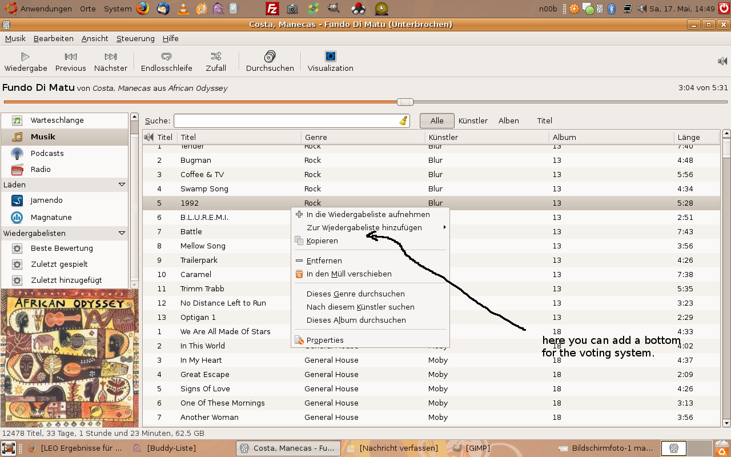The height and width of the screenshot is (457, 731).
Task: Open the Musik menu
Action: tap(15, 38)
